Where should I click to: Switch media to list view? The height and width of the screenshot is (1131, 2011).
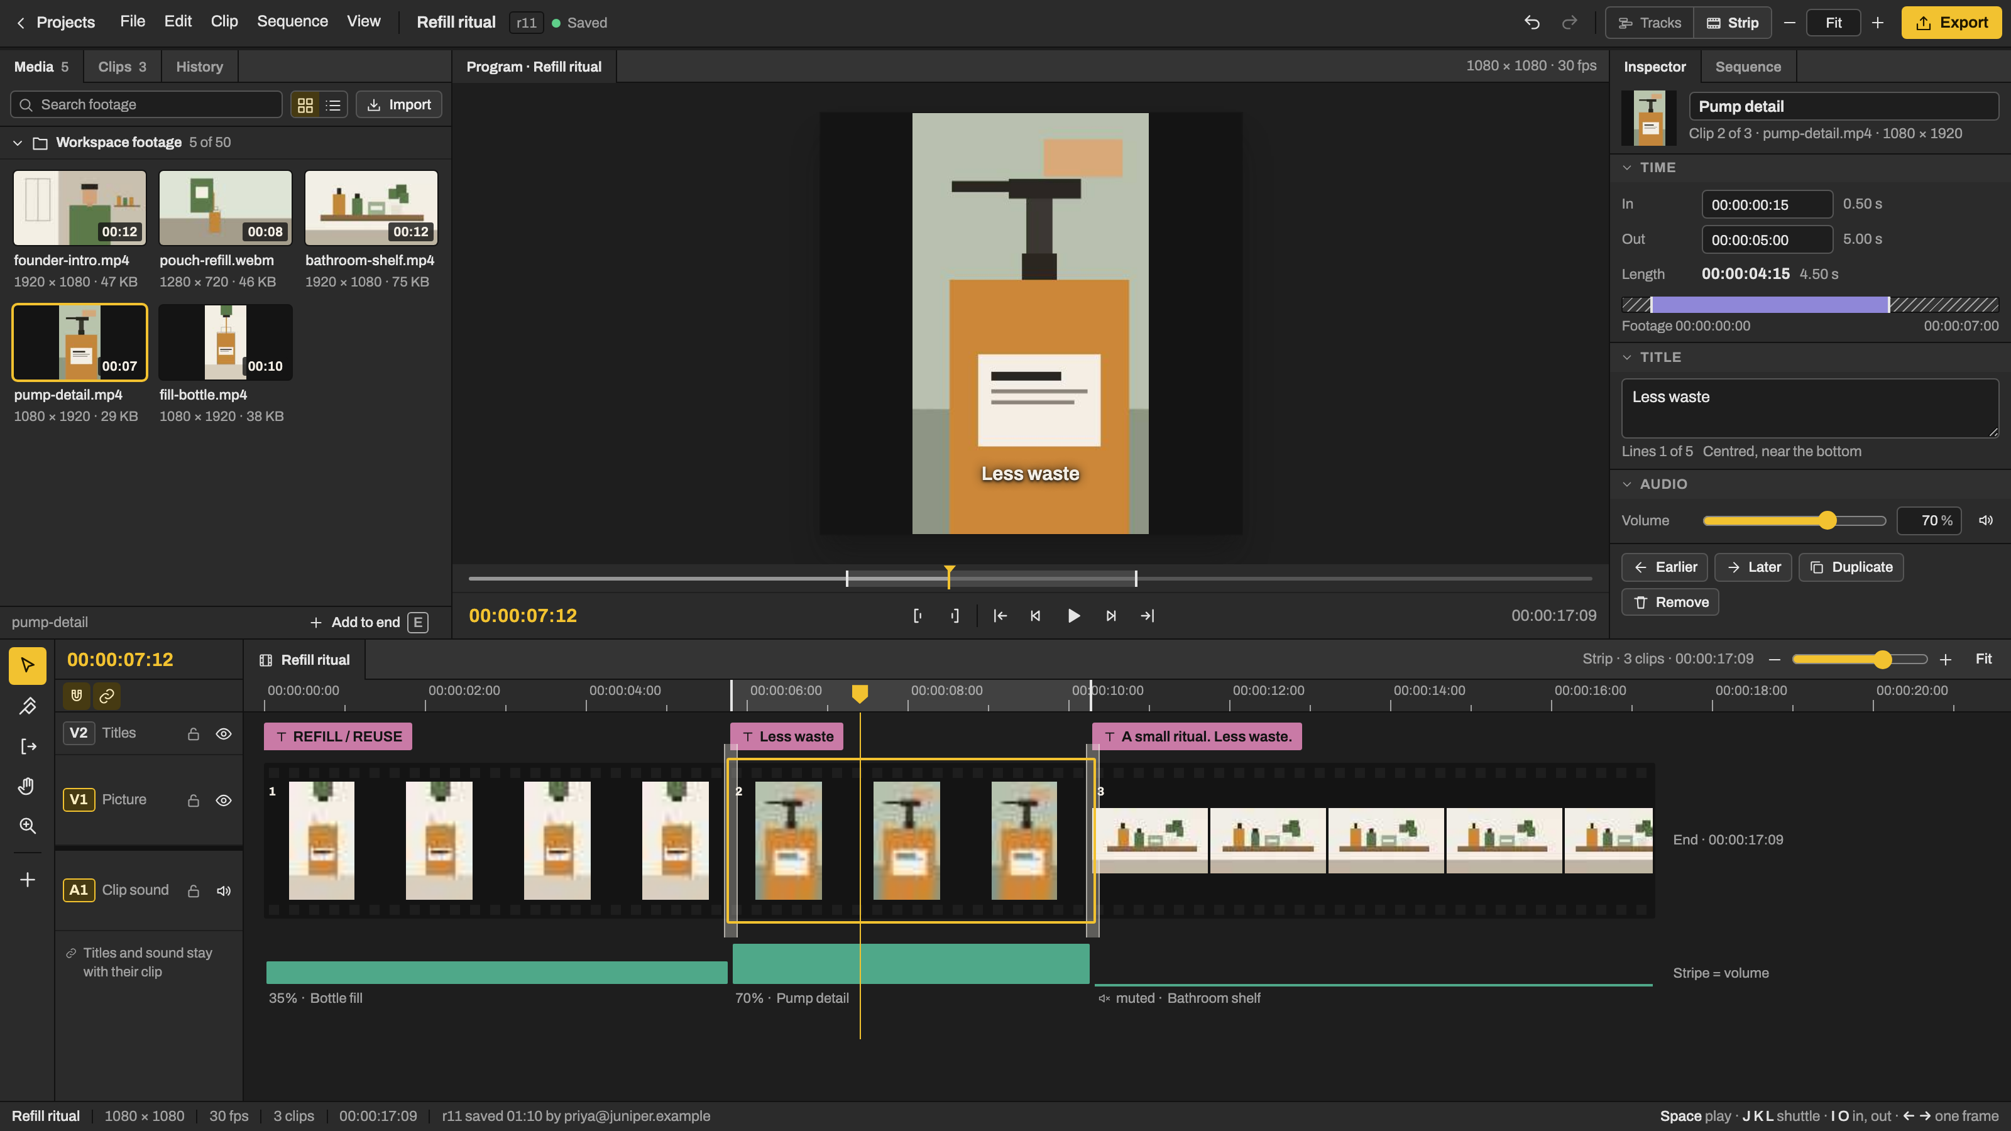[333, 104]
